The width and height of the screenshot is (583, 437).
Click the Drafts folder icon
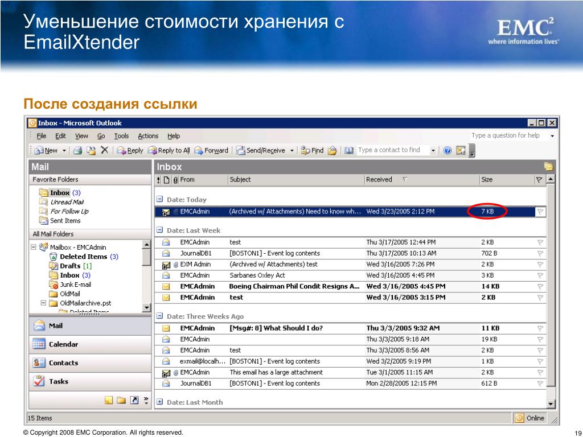pyautogui.click(x=54, y=266)
